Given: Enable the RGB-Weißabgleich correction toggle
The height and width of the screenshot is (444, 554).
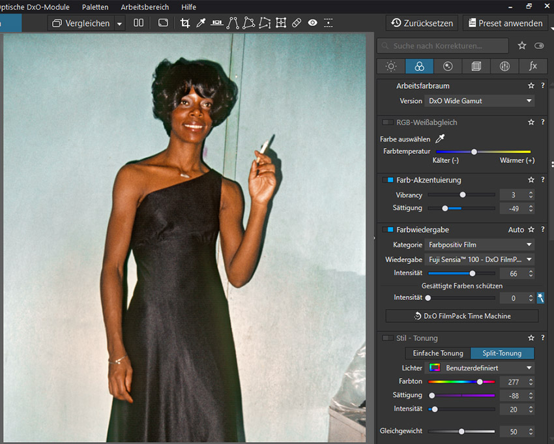Looking at the screenshot, I should point(388,123).
